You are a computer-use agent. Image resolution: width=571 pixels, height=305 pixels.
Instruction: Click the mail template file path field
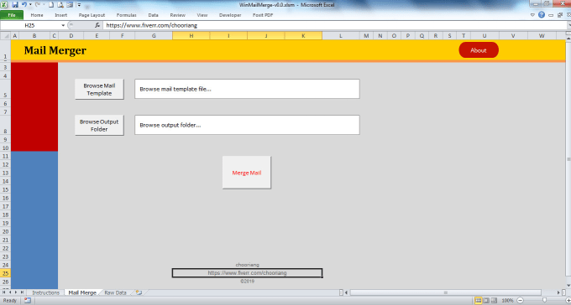[247, 89]
